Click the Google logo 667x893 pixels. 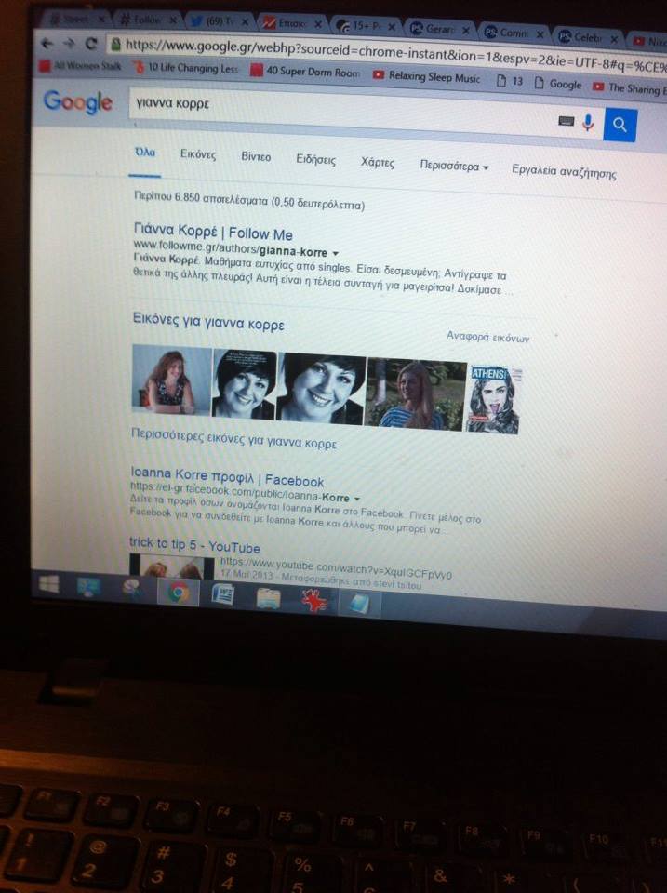(77, 102)
